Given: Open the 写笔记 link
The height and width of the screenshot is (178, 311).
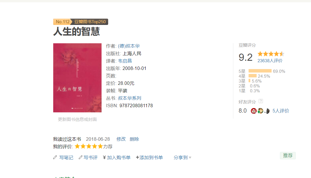Looking at the screenshot, I should [x=66, y=157].
